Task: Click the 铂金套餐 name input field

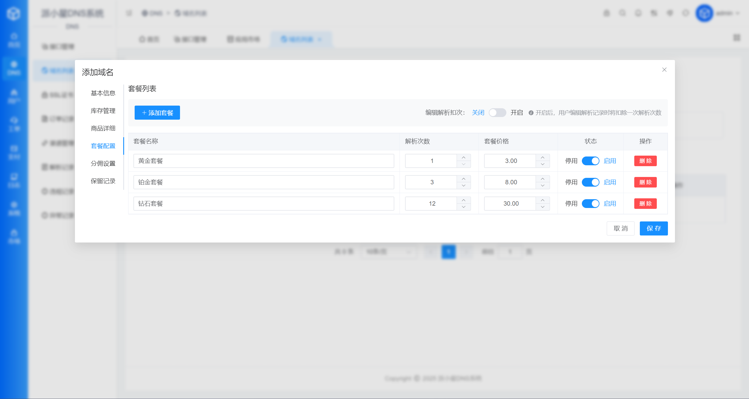Action: click(x=263, y=182)
